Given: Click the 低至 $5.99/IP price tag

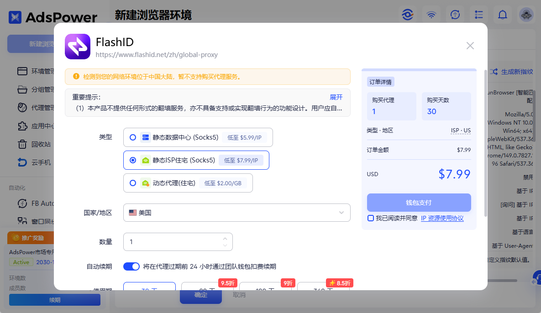Looking at the screenshot, I should click(x=244, y=137).
